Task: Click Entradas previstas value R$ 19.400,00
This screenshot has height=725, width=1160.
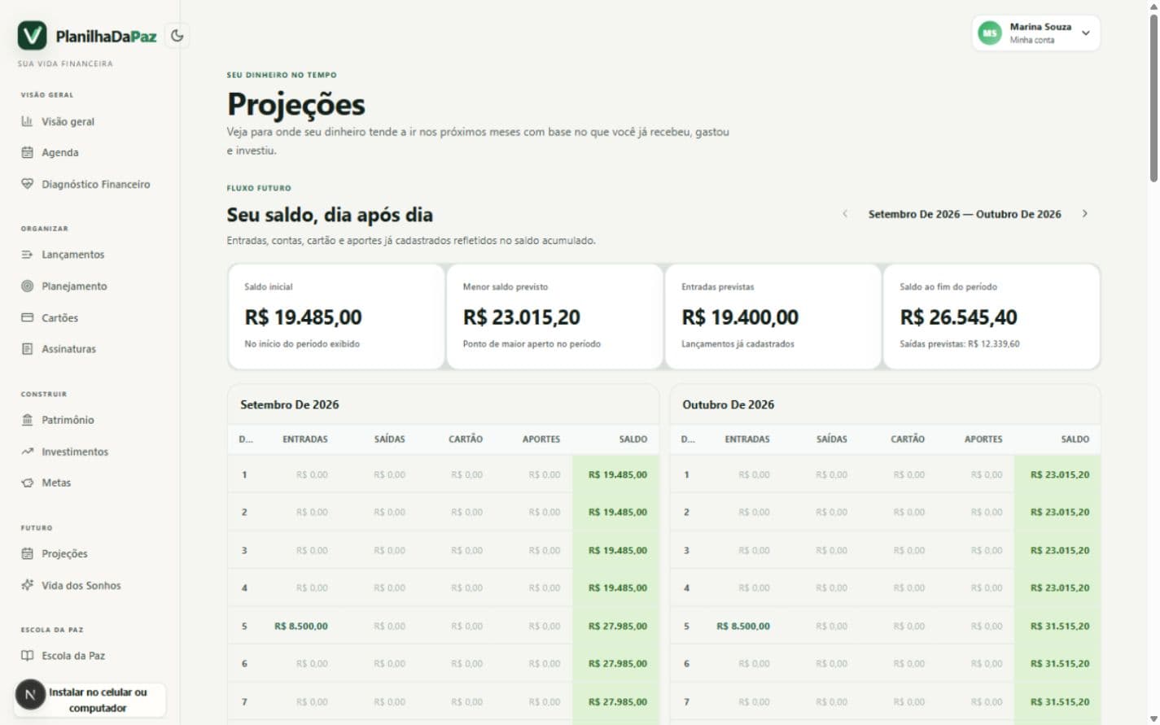Action: point(740,317)
